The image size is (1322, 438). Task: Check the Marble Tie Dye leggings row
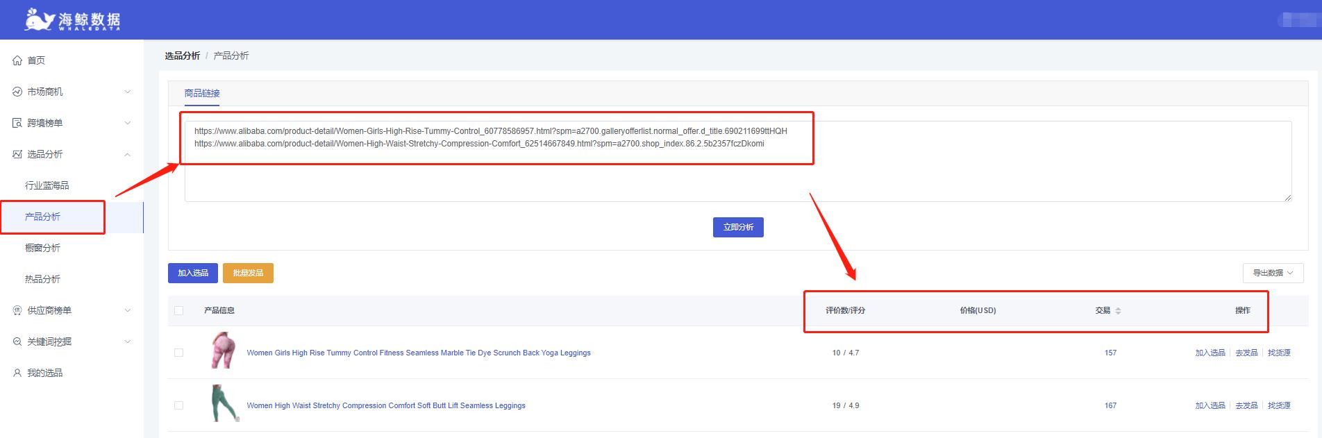[179, 353]
